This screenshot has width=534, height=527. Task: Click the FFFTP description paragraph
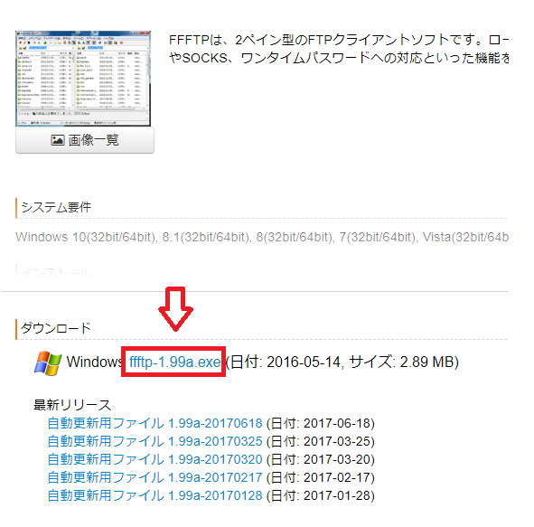pyautogui.click(x=339, y=49)
